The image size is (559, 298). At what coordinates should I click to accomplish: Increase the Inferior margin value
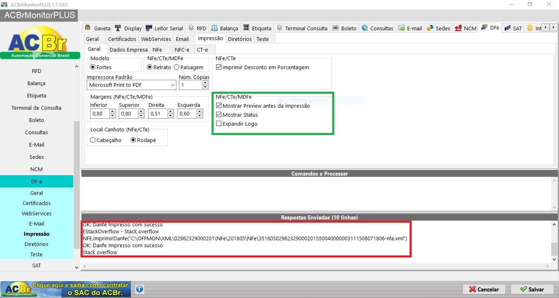click(112, 111)
